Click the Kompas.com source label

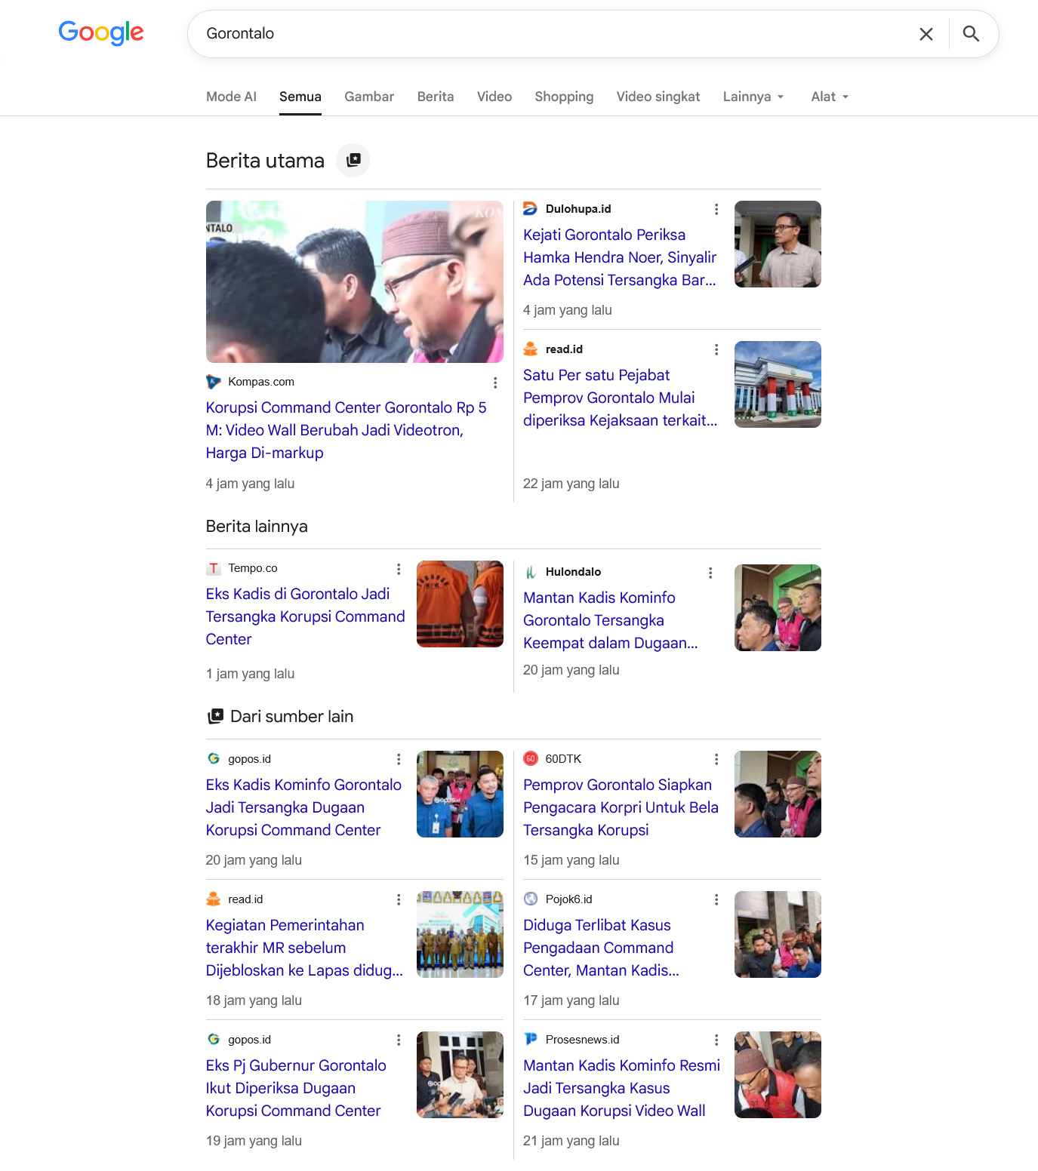tap(261, 382)
